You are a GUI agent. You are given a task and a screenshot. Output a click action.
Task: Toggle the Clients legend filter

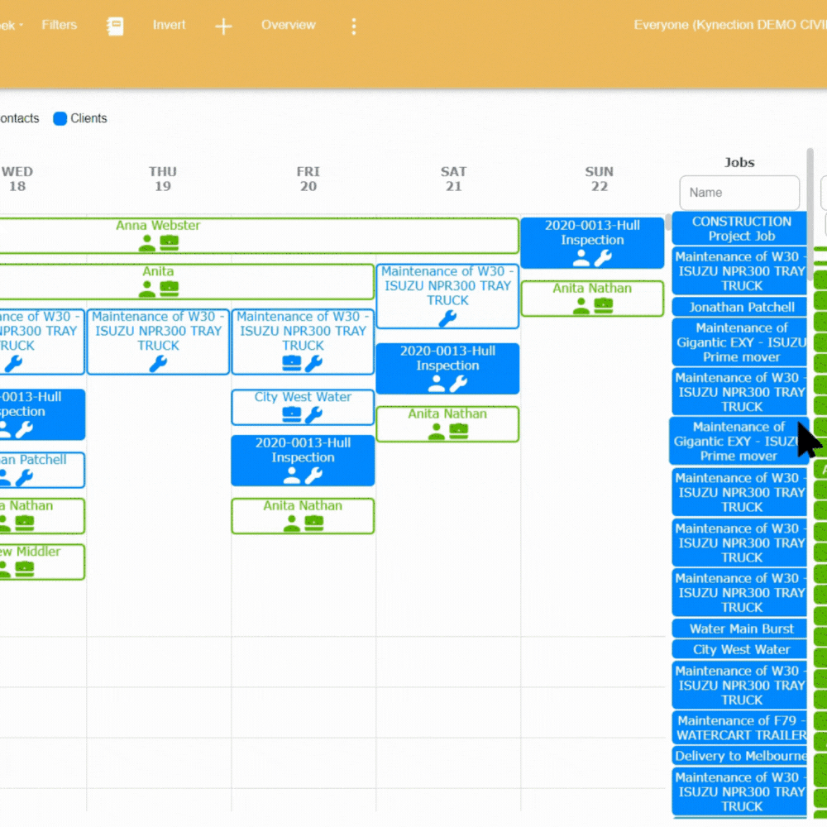80,118
